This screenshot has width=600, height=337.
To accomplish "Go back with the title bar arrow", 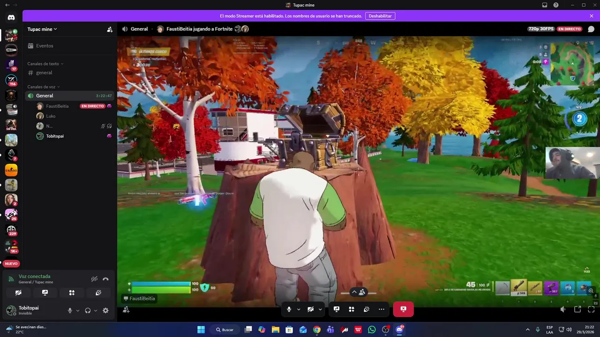I will (7, 5).
